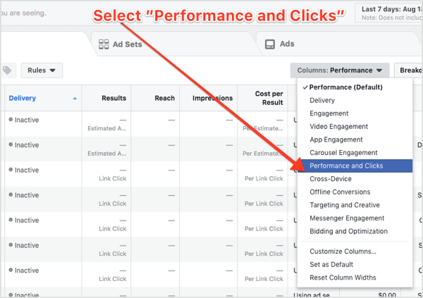Expand the Columns: Performance dropdown
This screenshot has height=298, width=423.
coord(339,70)
